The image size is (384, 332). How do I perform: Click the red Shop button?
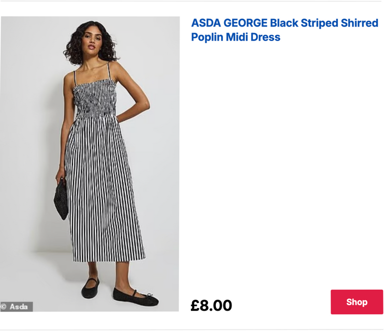356,302
